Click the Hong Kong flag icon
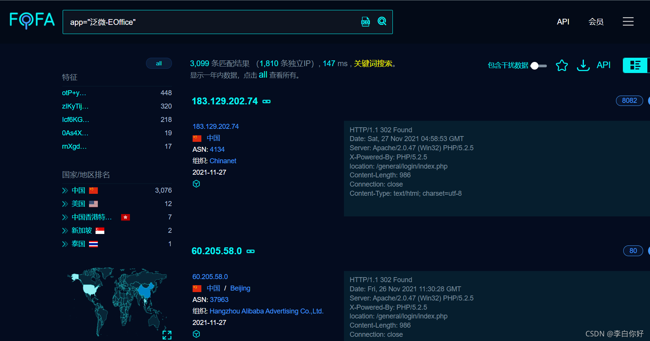 coord(126,217)
